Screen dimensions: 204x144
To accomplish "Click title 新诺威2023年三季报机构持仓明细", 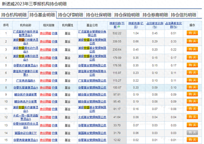I will click(34, 4).
